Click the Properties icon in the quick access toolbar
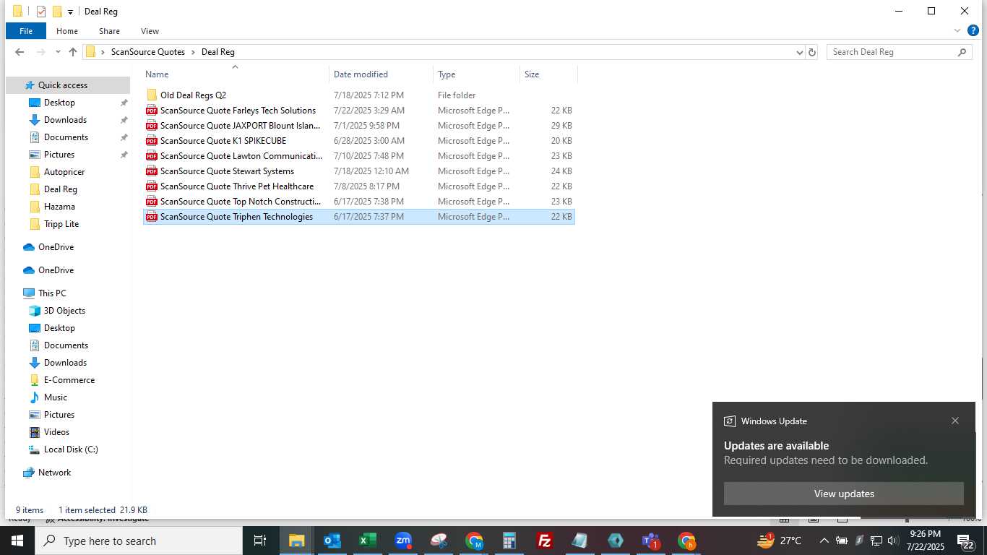This screenshot has height=555, width=987. 41,12
